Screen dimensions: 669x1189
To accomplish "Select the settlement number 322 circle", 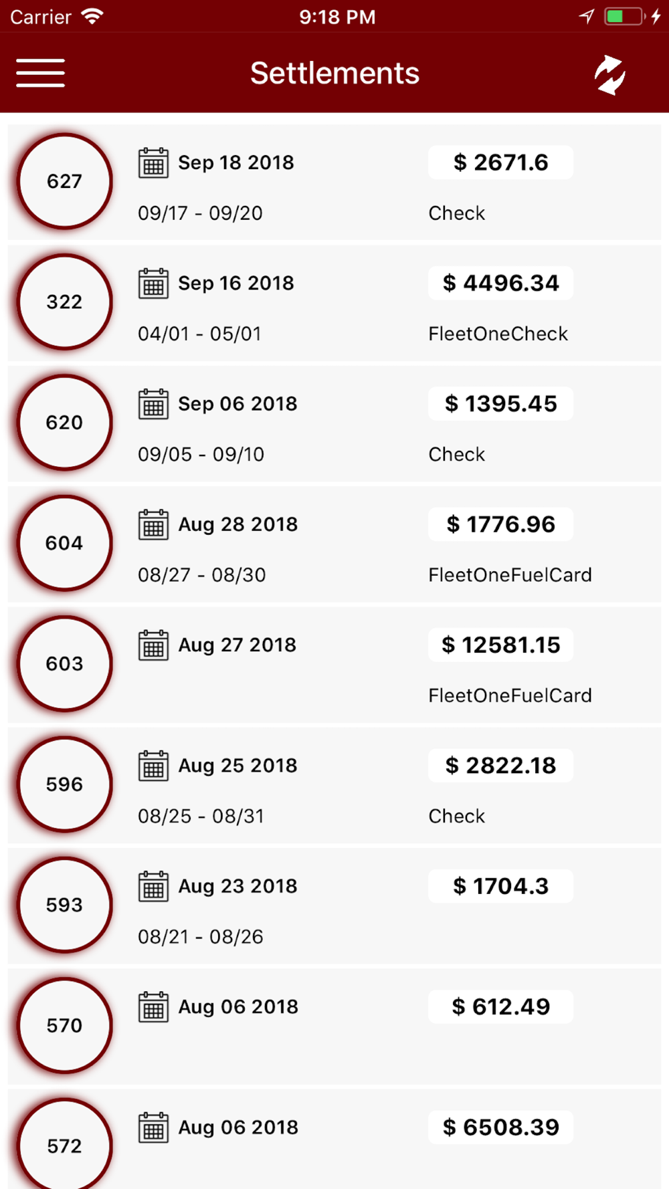I will [x=64, y=302].
